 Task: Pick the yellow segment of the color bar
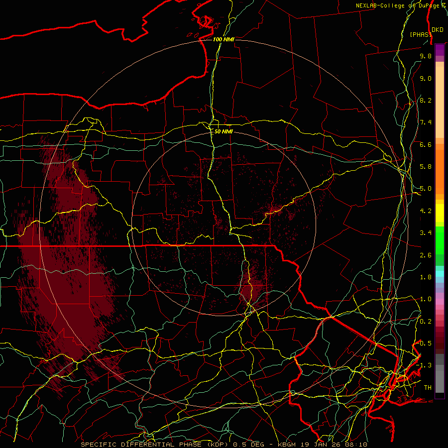[440, 213]
